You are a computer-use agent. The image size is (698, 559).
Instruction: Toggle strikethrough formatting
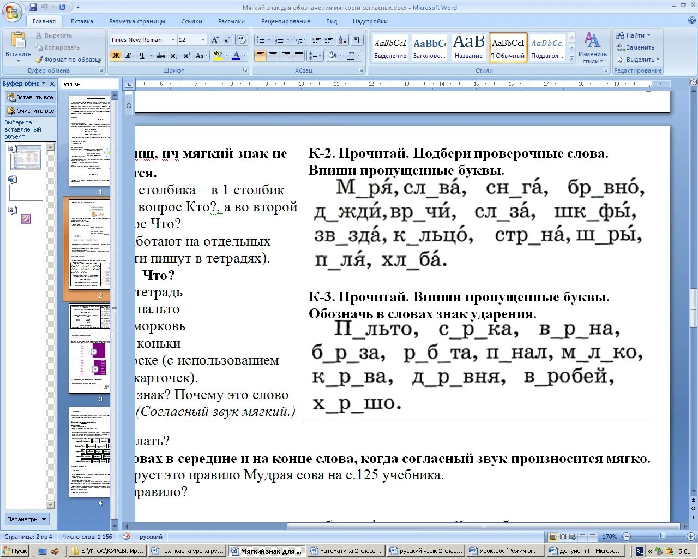(x=160, y=56)
